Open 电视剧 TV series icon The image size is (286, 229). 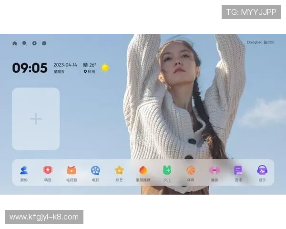71,170
